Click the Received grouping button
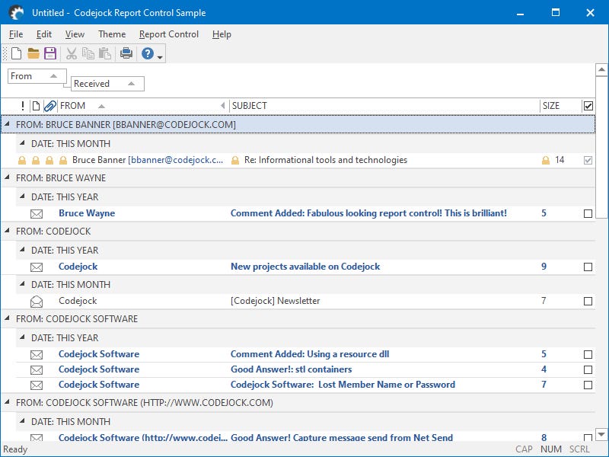 point(107,84)
